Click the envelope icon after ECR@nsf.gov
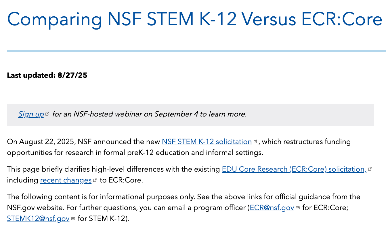386x229 pixels. [x=298, y=208]
